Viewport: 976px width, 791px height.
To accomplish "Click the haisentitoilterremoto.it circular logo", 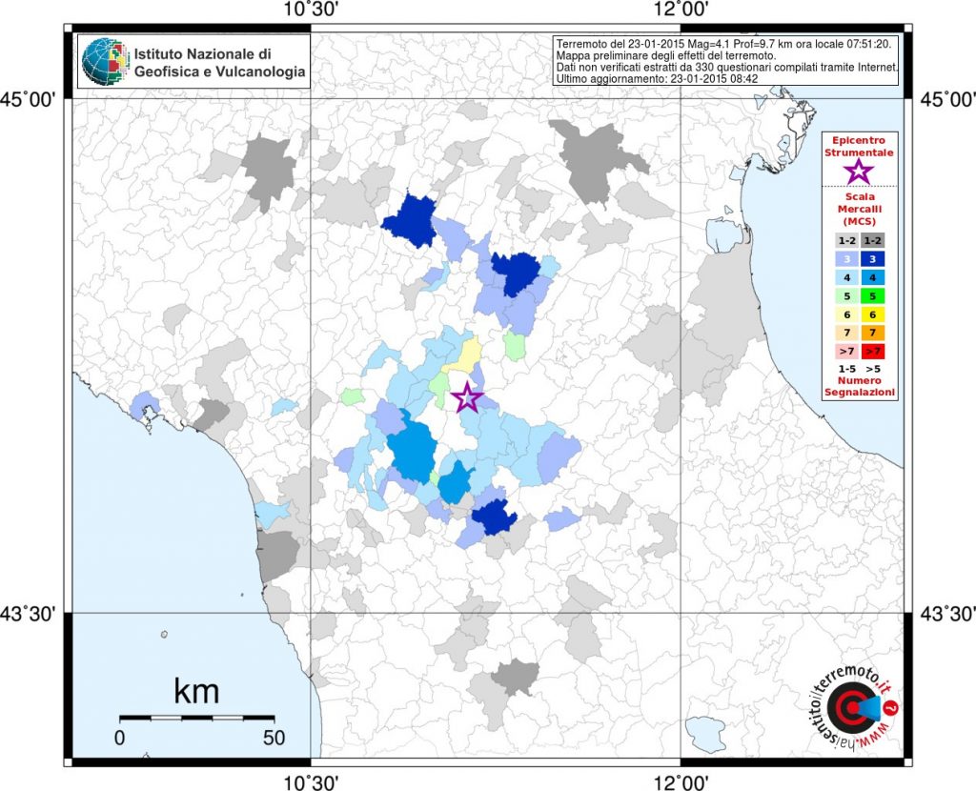I will click(x=855, y=707).
